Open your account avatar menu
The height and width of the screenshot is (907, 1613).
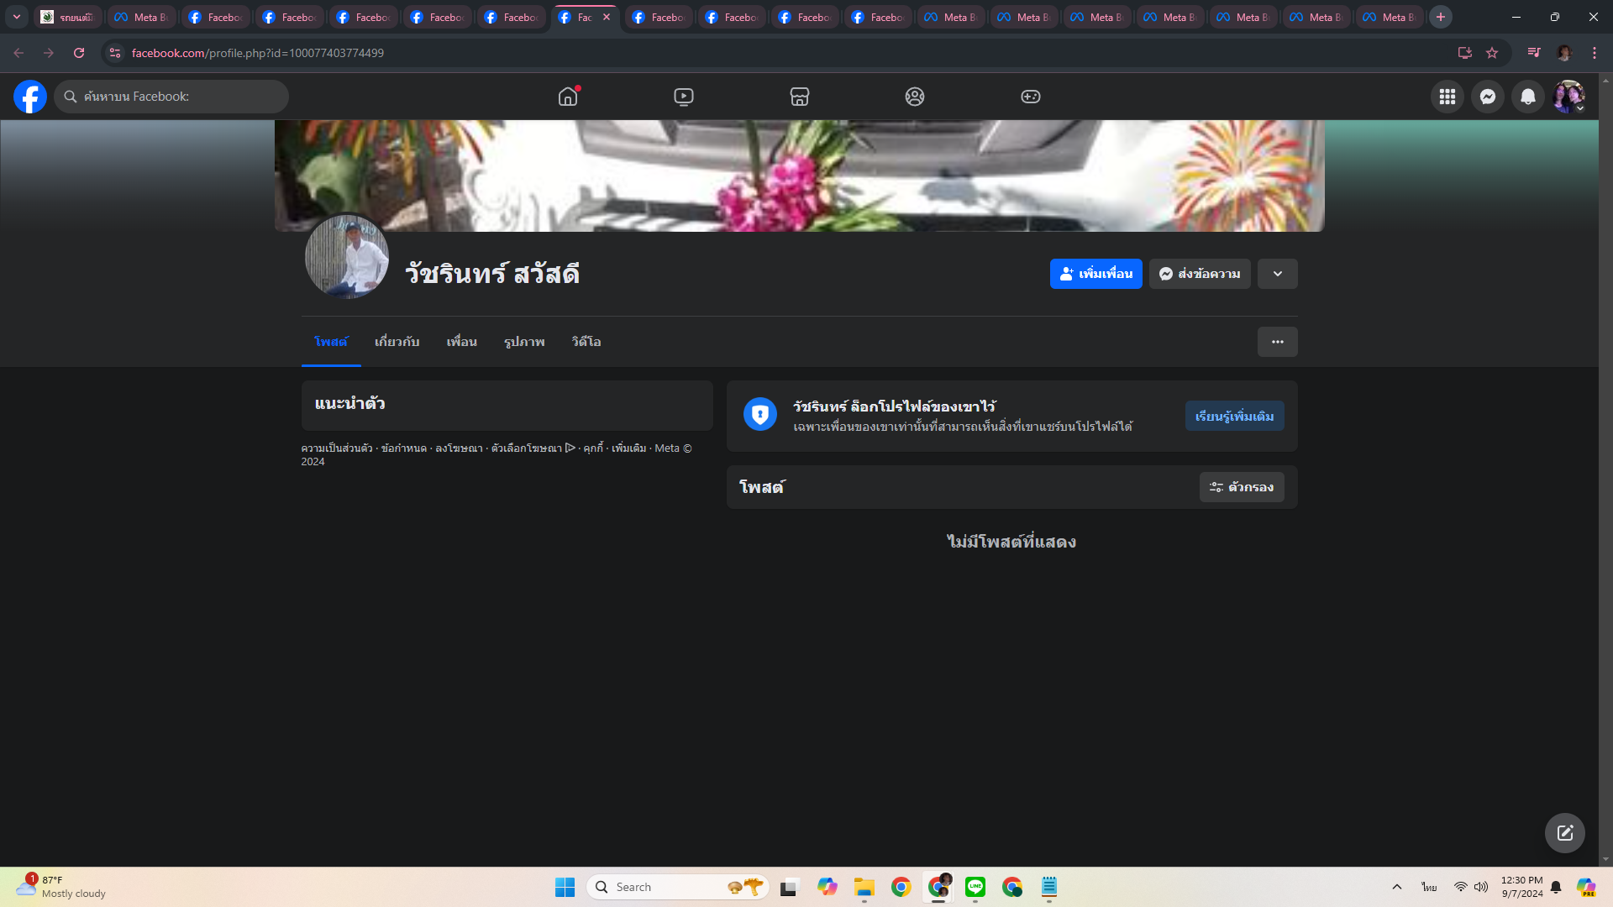pos(1568,97)
